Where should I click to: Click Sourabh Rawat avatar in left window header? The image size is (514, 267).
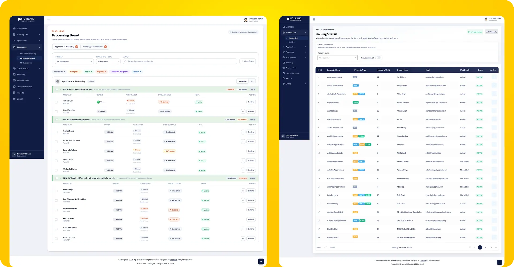pos(246,20)
